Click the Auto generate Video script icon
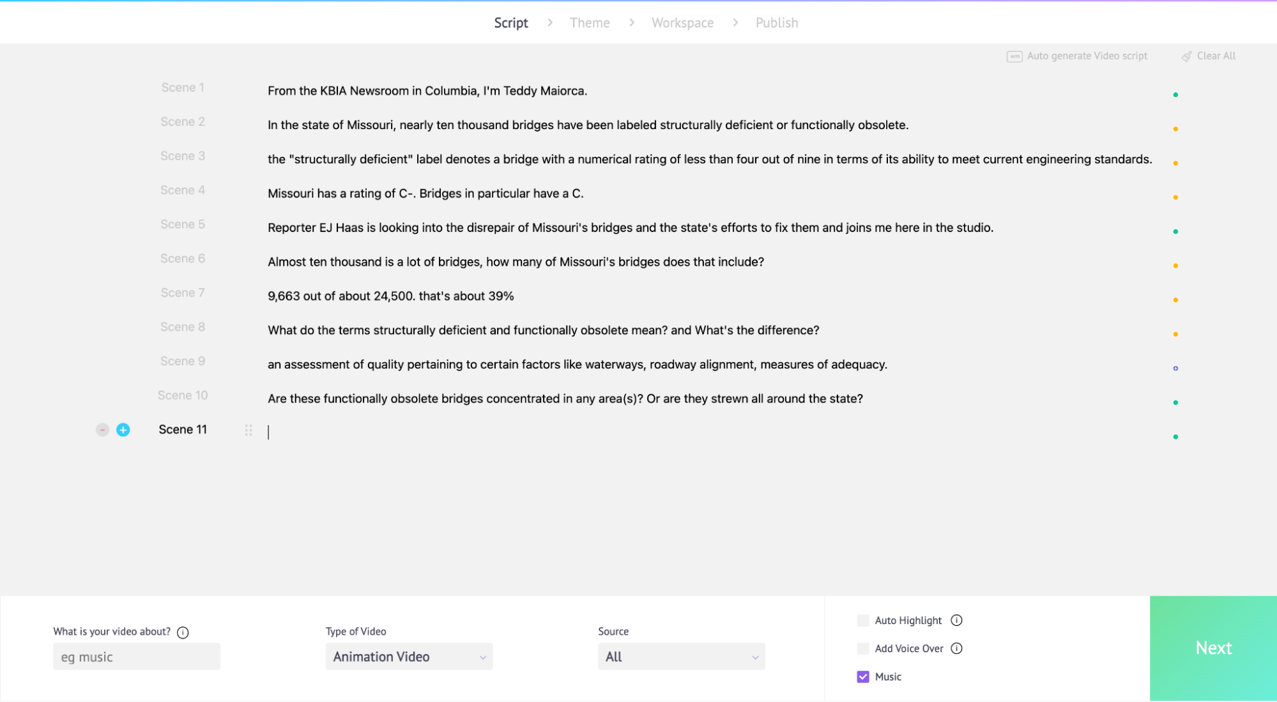The image size is (1277, 702). tap(1014, 56)
